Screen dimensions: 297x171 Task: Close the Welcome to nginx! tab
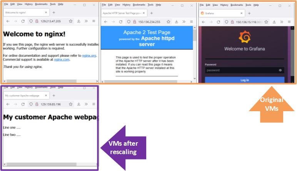coord(46,12)
